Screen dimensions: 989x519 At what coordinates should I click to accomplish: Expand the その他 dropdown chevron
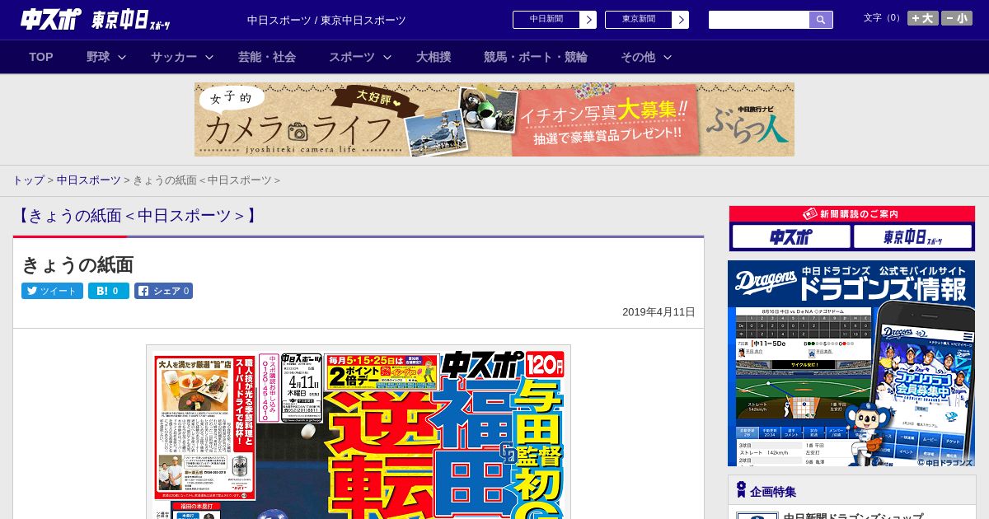point(668,57)
